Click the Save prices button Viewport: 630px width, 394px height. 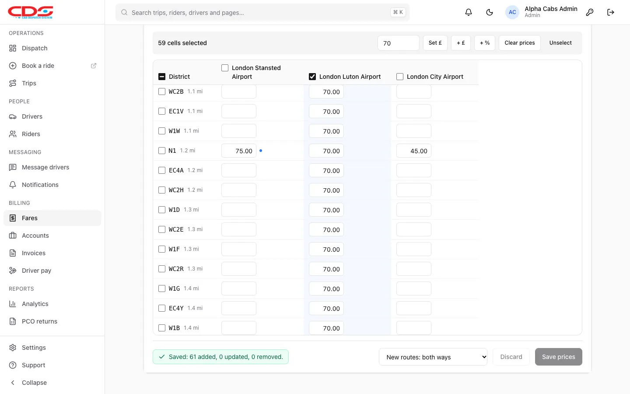(559, 357)
